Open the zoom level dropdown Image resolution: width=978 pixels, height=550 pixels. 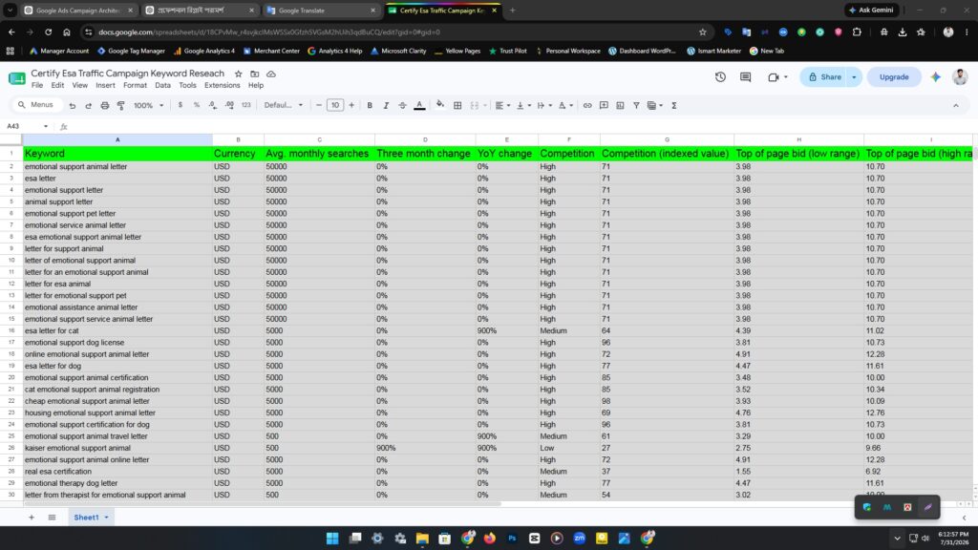[x=148, y=105]
